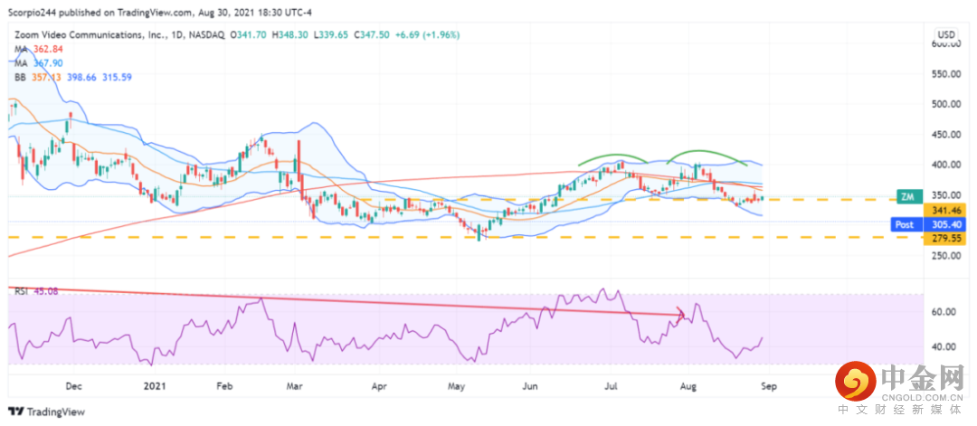Click the Apr date axis label

click(378, 386)
